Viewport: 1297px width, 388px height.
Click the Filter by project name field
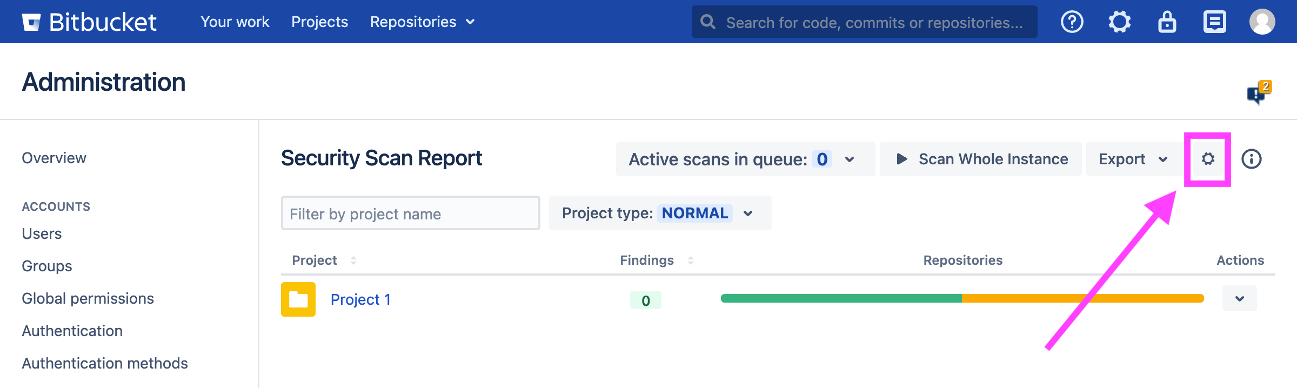410,213
